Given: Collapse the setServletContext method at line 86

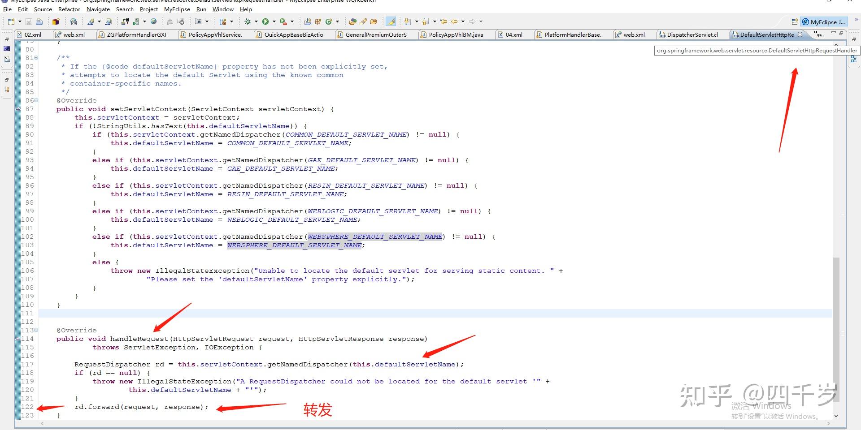Looking at the screenshot, I should tap(36, 100).
